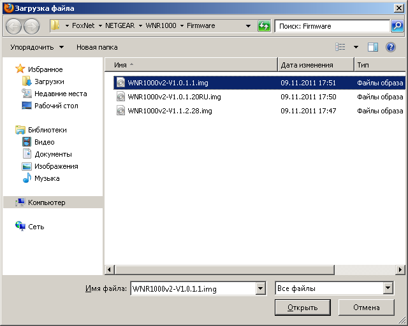Click the Изображения picture icon
Screen dimensions: 408x326
click(27, 166)
